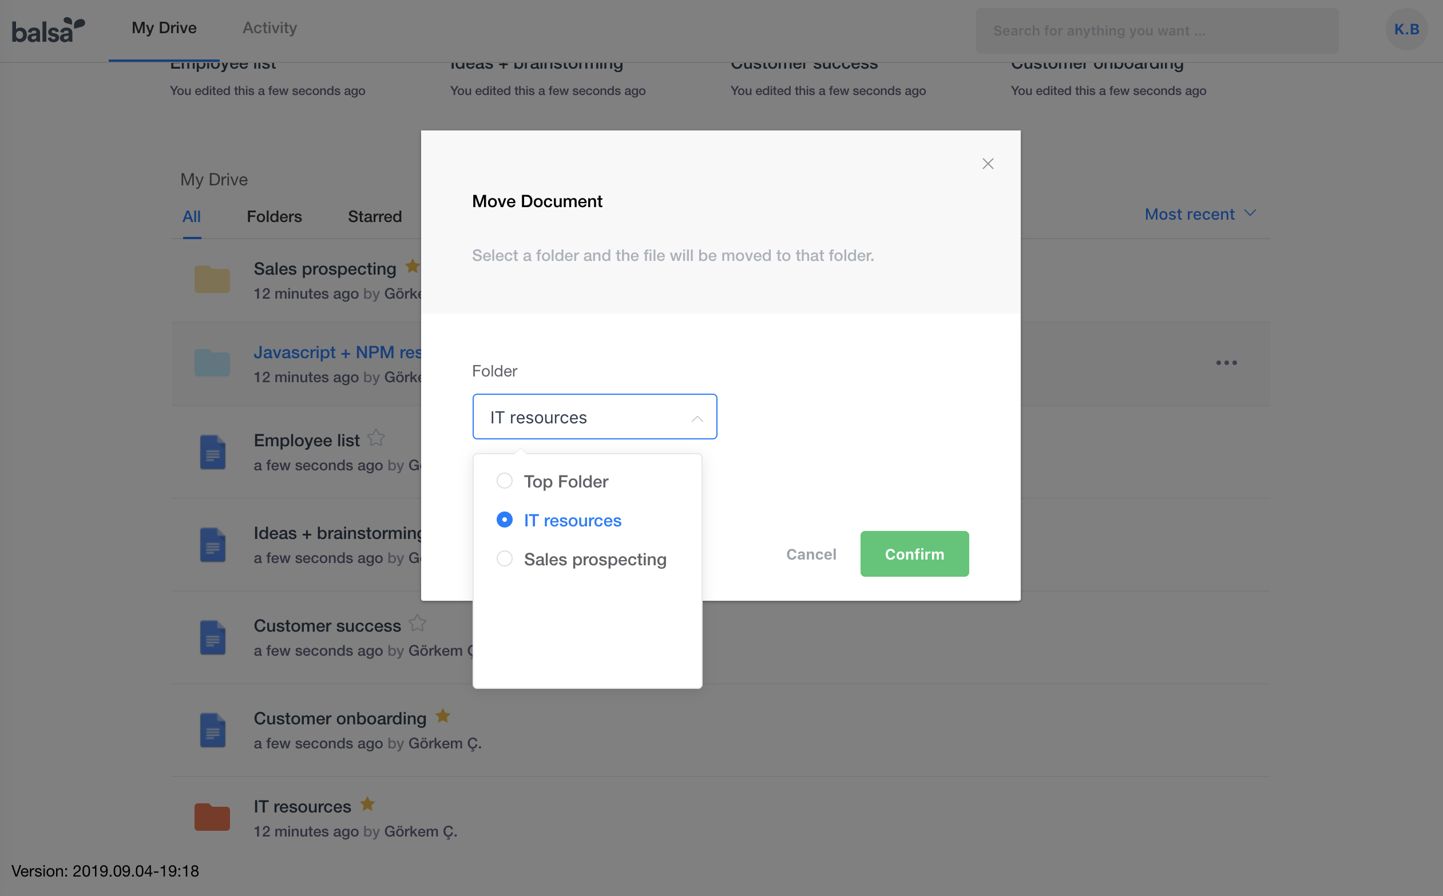Open the Most recent sort dropdown
The width and height of the screenshot is (1443, 896).
pos(1200,214)
